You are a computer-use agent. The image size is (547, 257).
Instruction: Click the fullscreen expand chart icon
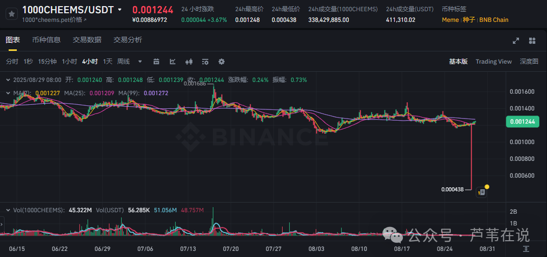(516, 41)
